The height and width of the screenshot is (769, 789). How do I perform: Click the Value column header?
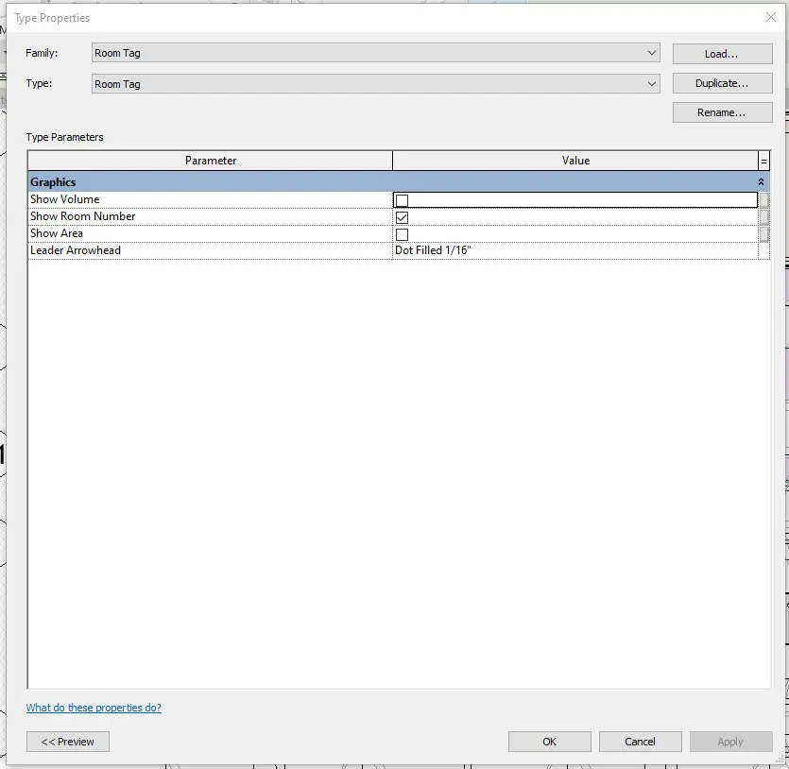(575, 161)
